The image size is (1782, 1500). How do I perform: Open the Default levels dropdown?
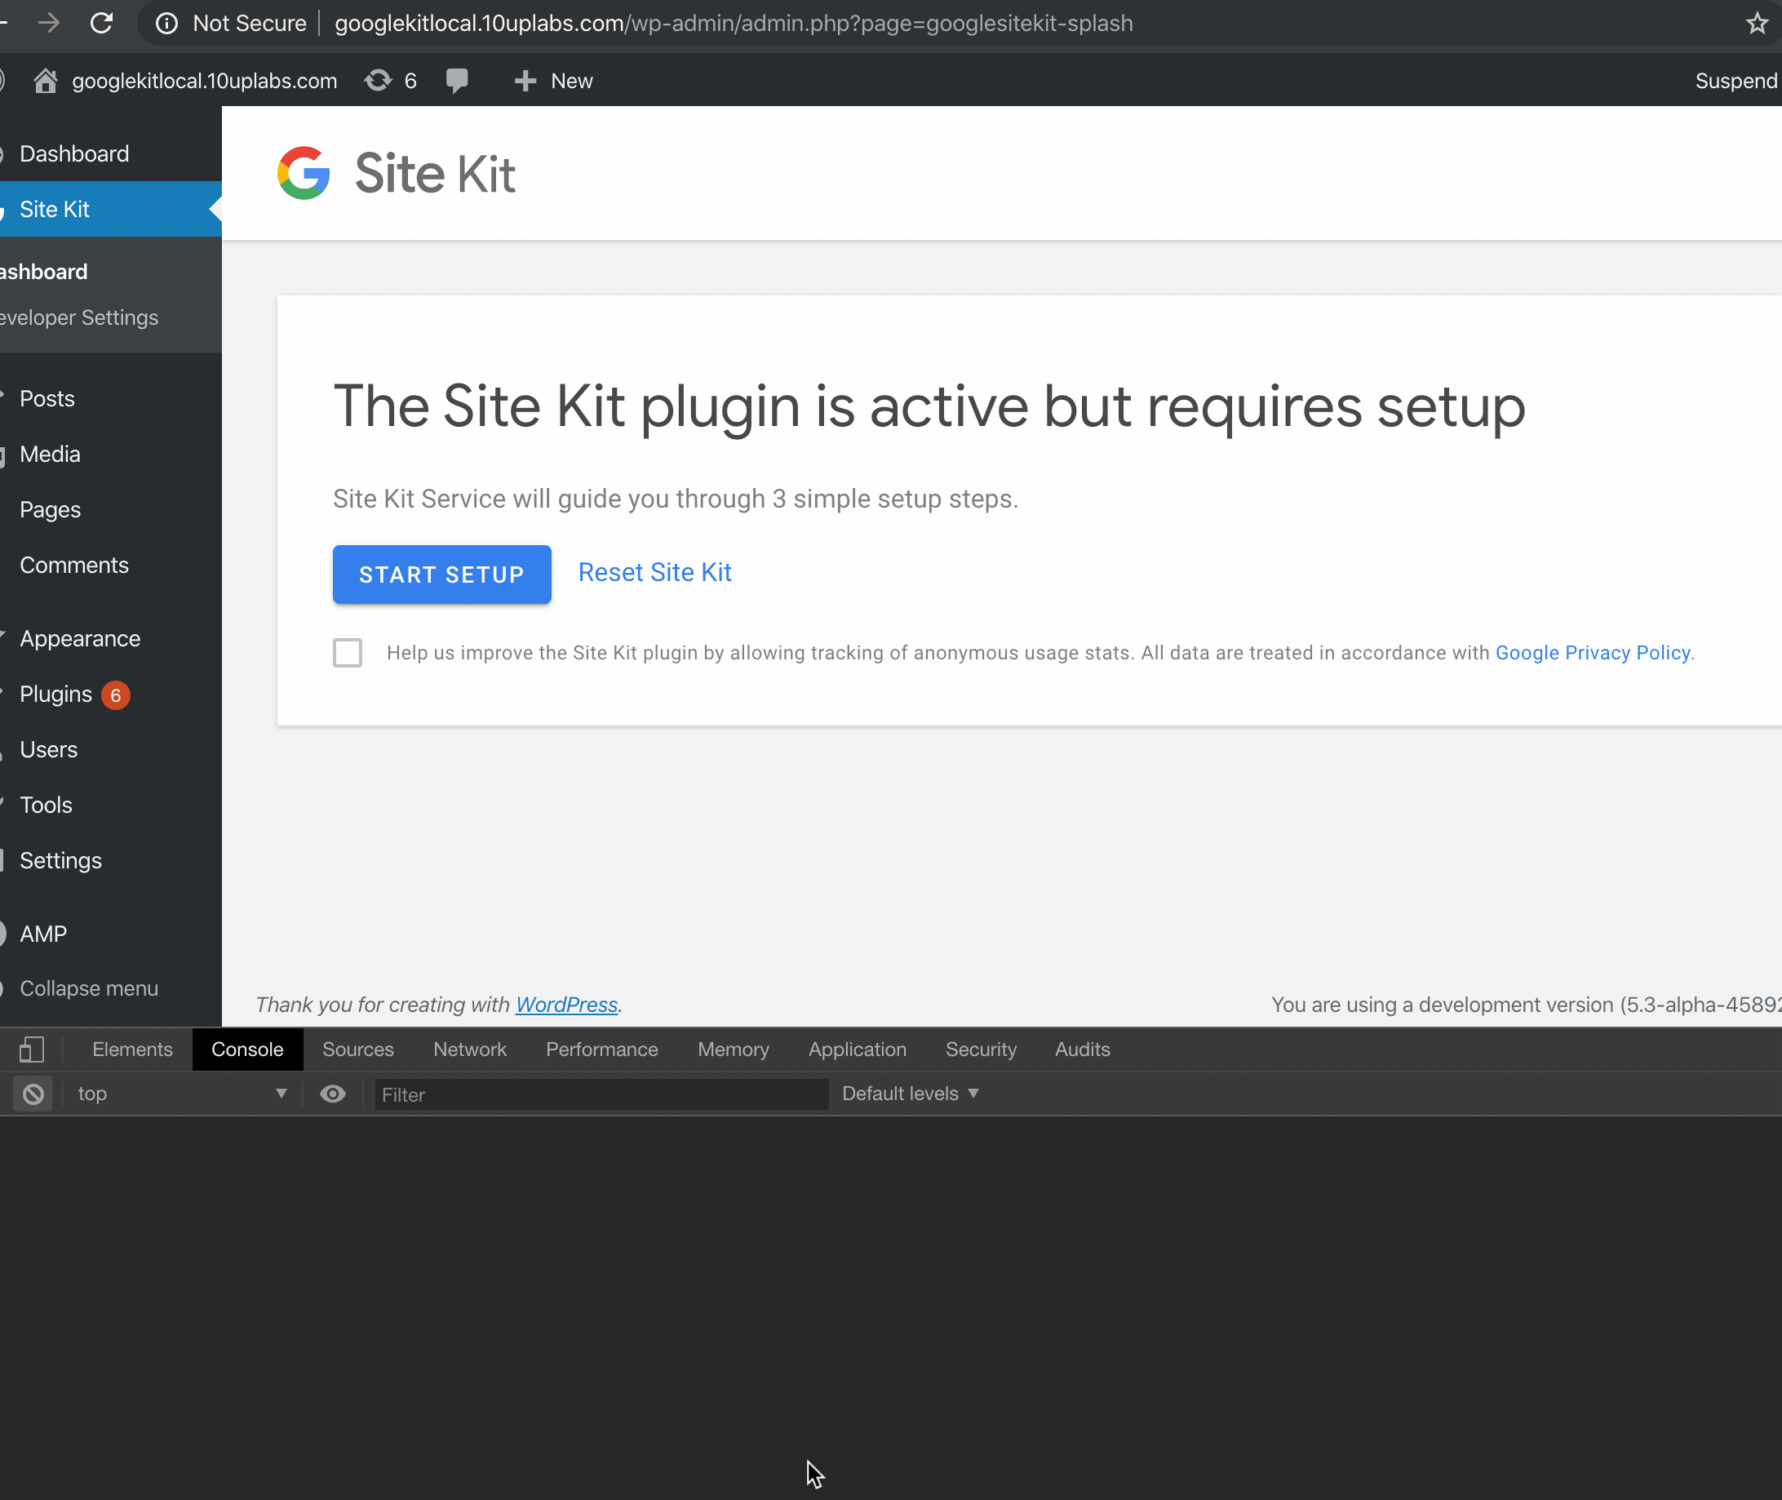tap(909, 1094)
